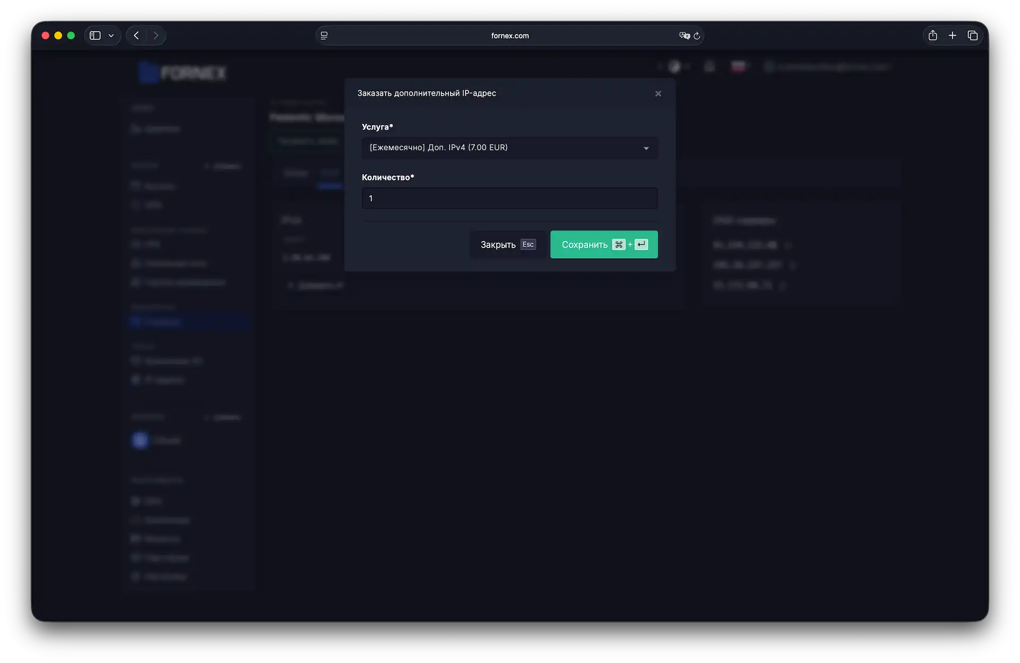Close the IP-адрес order dialog with X
1020x663 pixels.
(658, 93)
